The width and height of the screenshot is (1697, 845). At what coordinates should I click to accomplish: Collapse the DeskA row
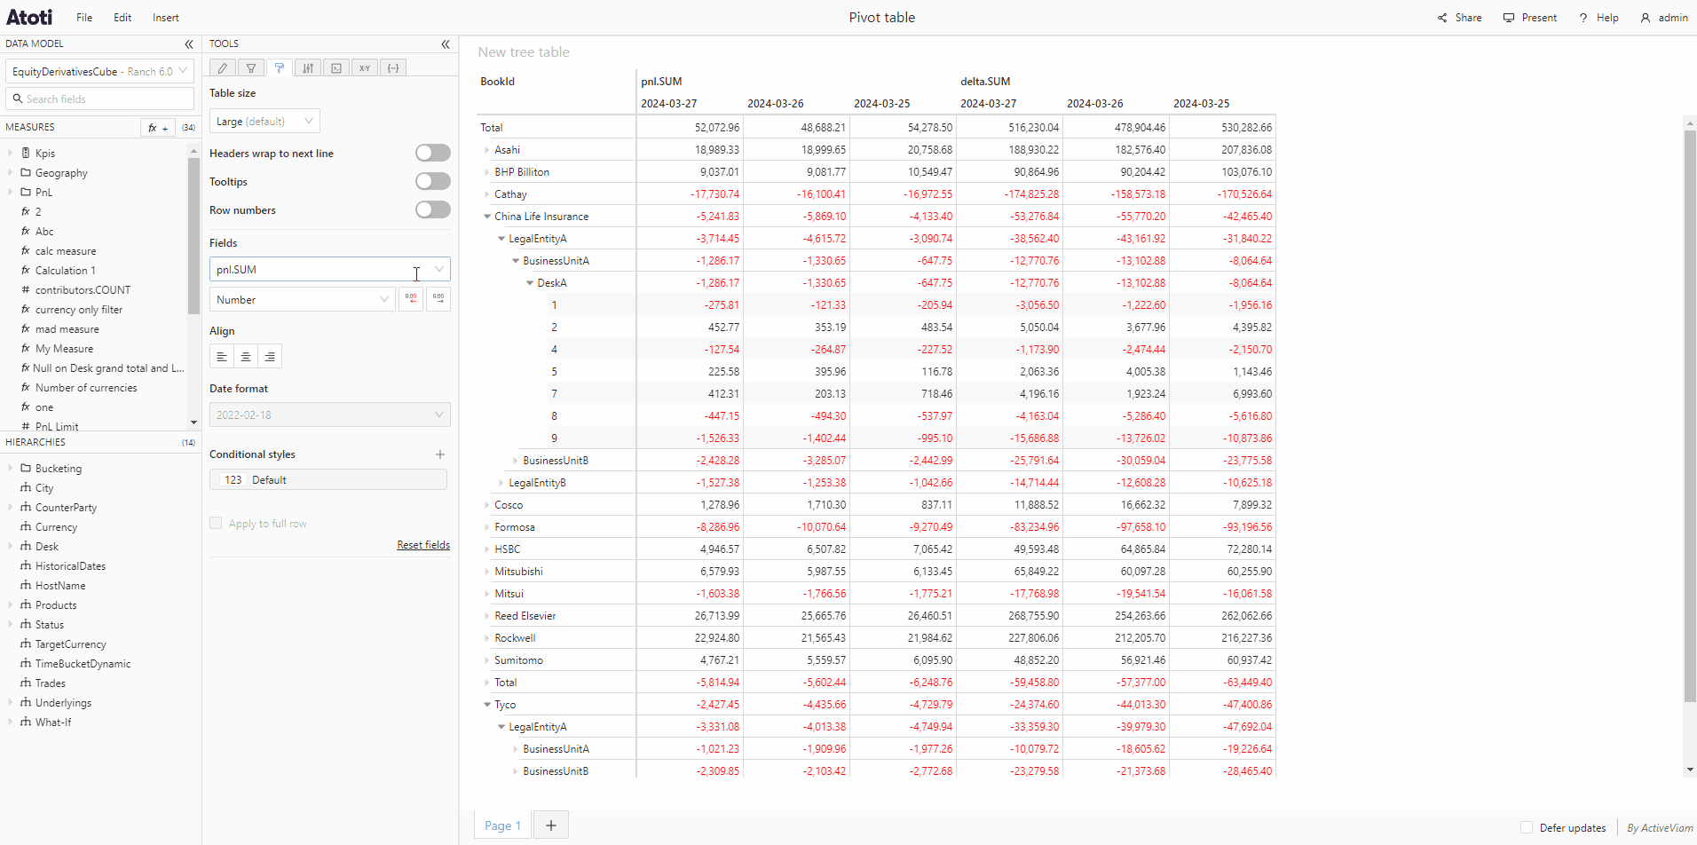coord(530,283)
